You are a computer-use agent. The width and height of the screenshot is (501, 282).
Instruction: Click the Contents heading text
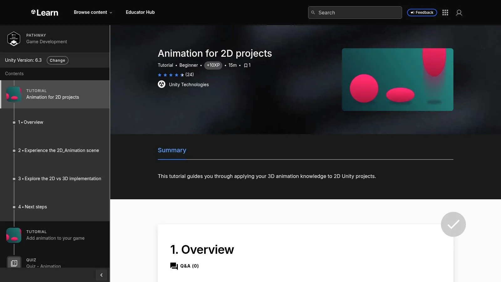point(14,74)
